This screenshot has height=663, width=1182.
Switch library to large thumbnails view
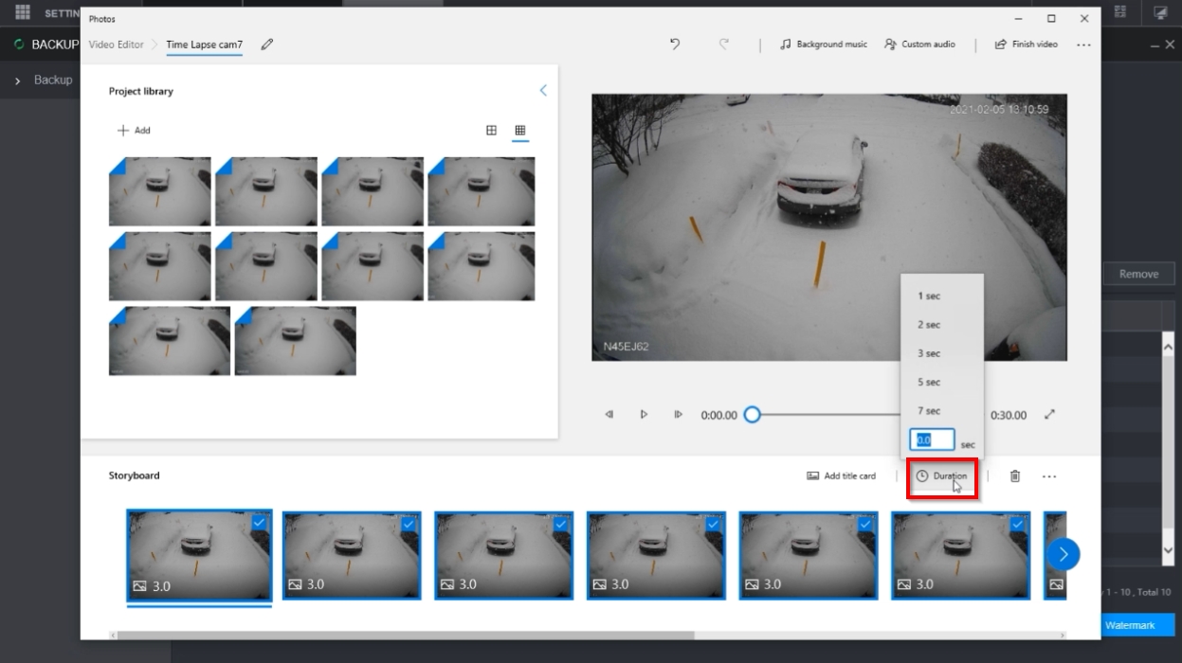(491, 131)
